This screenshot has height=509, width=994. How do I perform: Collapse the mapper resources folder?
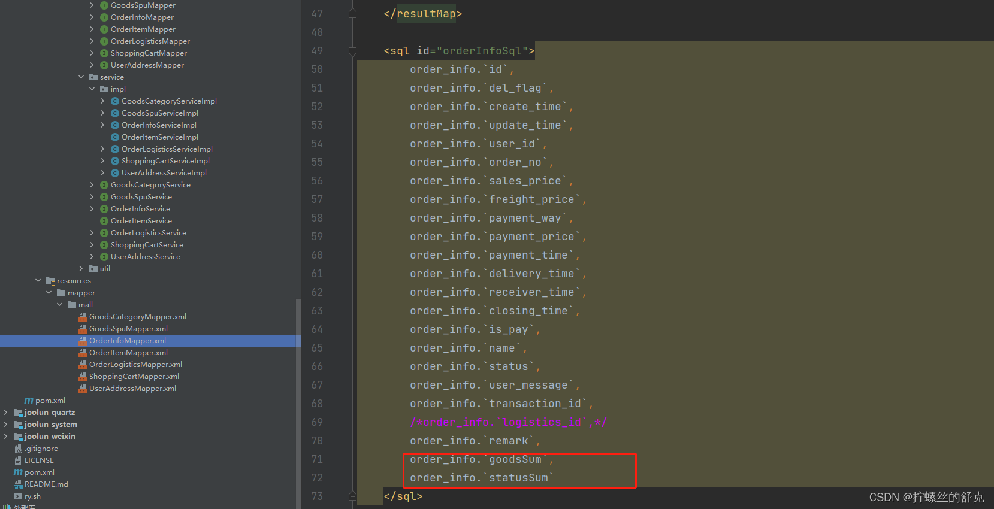[49, 293]
